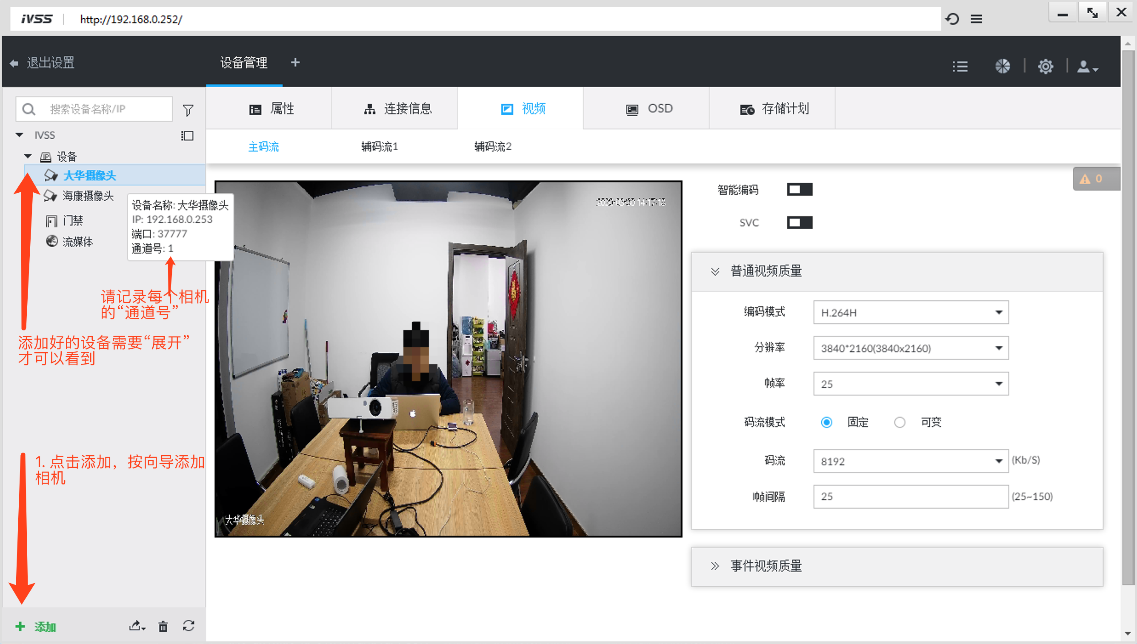Screen dimensions: 1137x644
Task: Click the browser reload icon near address bar
Action: point(952,19)
